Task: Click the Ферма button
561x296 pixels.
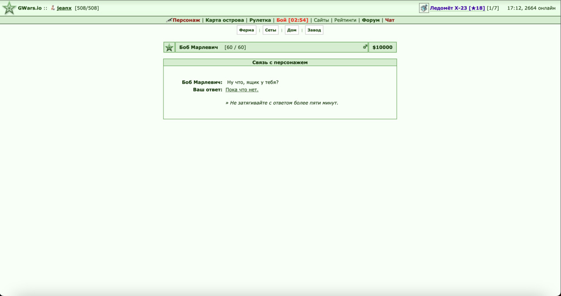Action: coord(247,30)
